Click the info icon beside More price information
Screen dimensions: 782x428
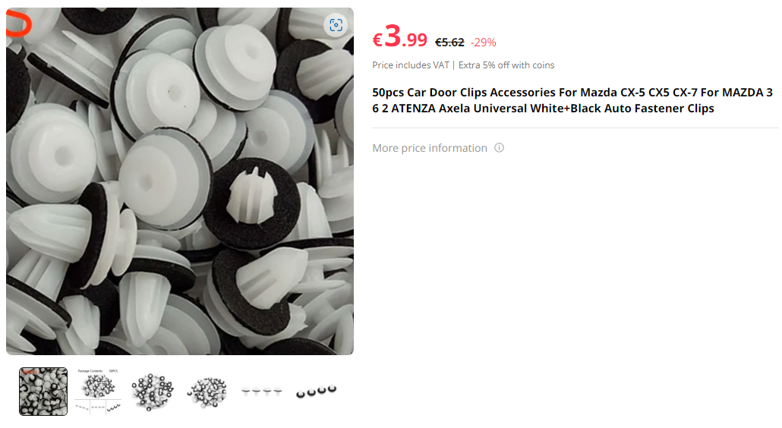500,147
